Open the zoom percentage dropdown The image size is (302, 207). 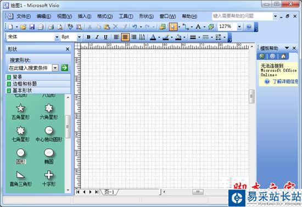(239, 27)
